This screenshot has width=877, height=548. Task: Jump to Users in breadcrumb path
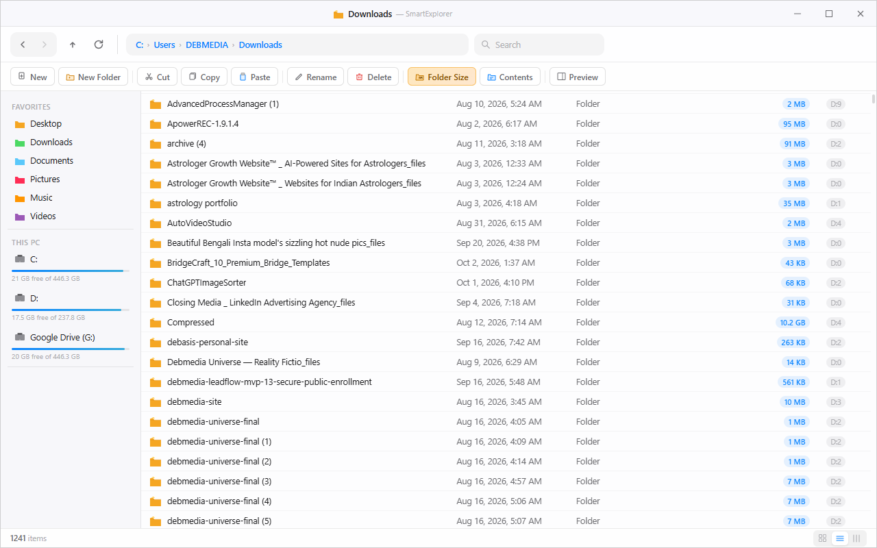(164, 45)
